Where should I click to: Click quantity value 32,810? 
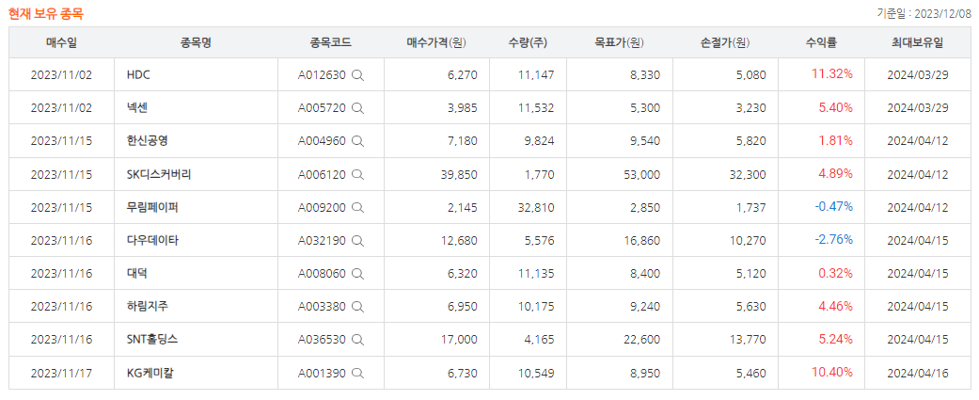pos(536,207)
